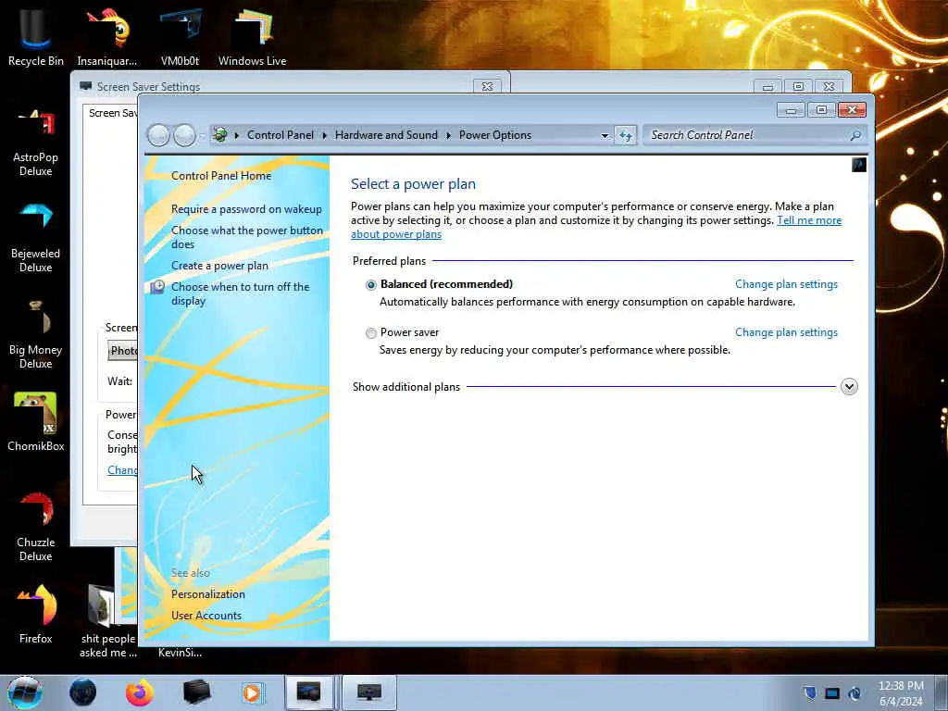Click the Forward navigation button
The height and width of the screenshot is (711, 948).
click(184, 135)
